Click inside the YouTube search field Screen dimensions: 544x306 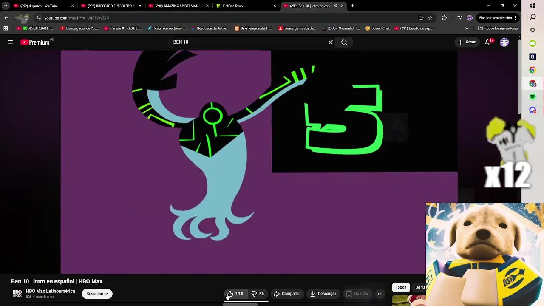click(249, 42)
